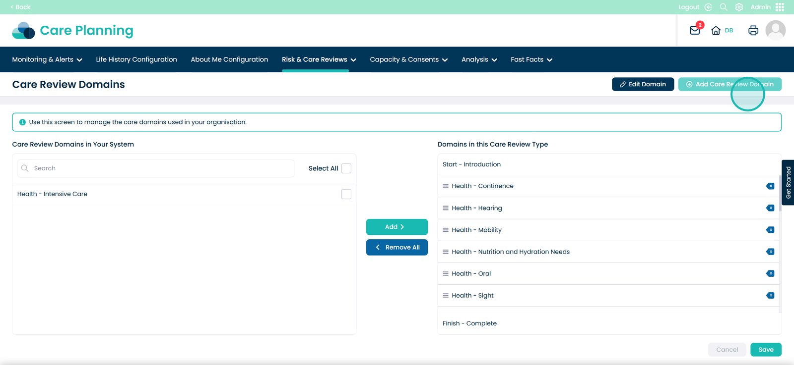Remove Health - Continence domain from list
794x365 pixels.
tap(770, 186)
